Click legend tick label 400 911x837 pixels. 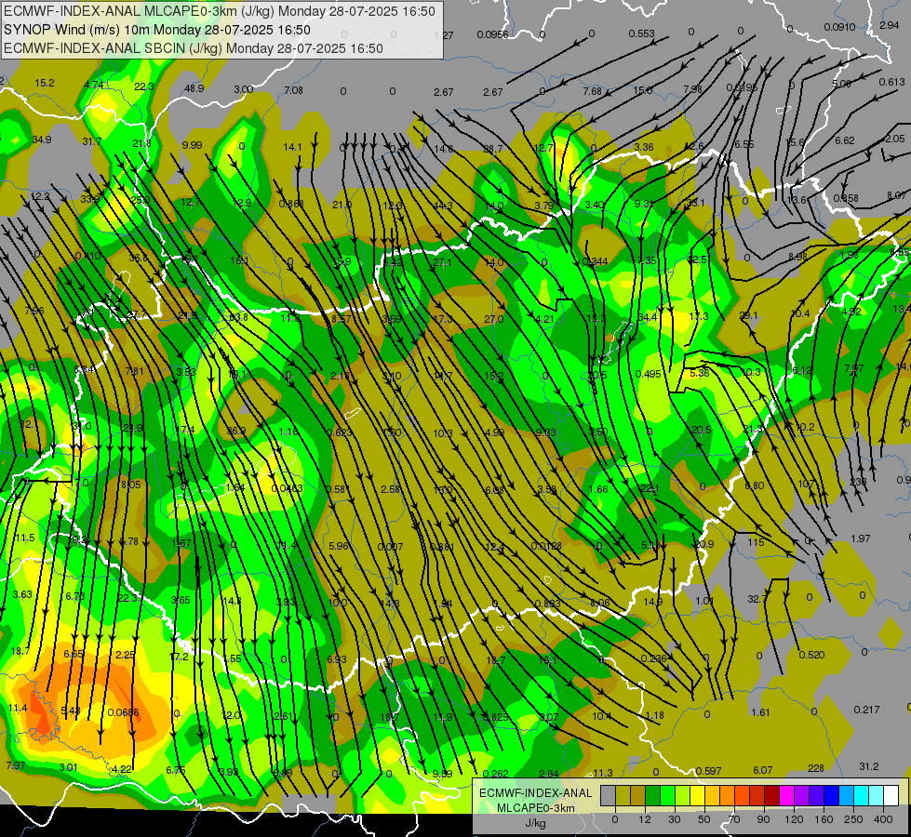[x=883, y=819]
